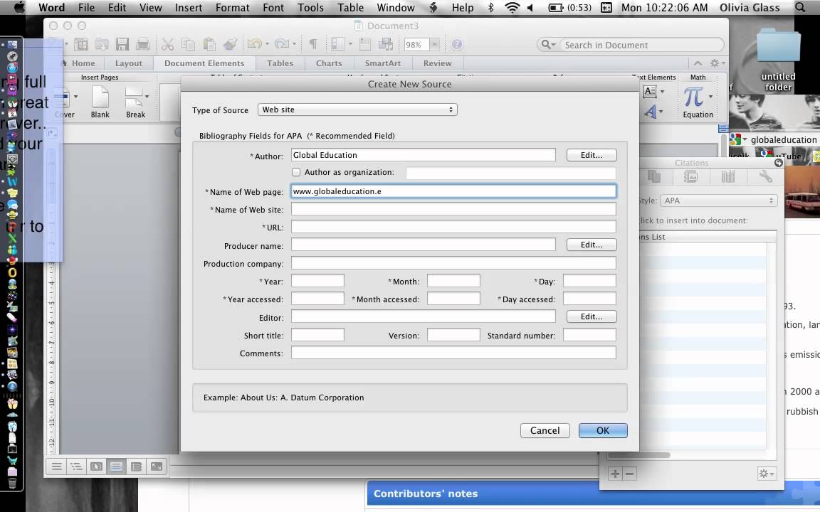The height and width of the screenshot is (512, 820).
Task: Open the Type of Source dropdown
Action: (357, 110)
